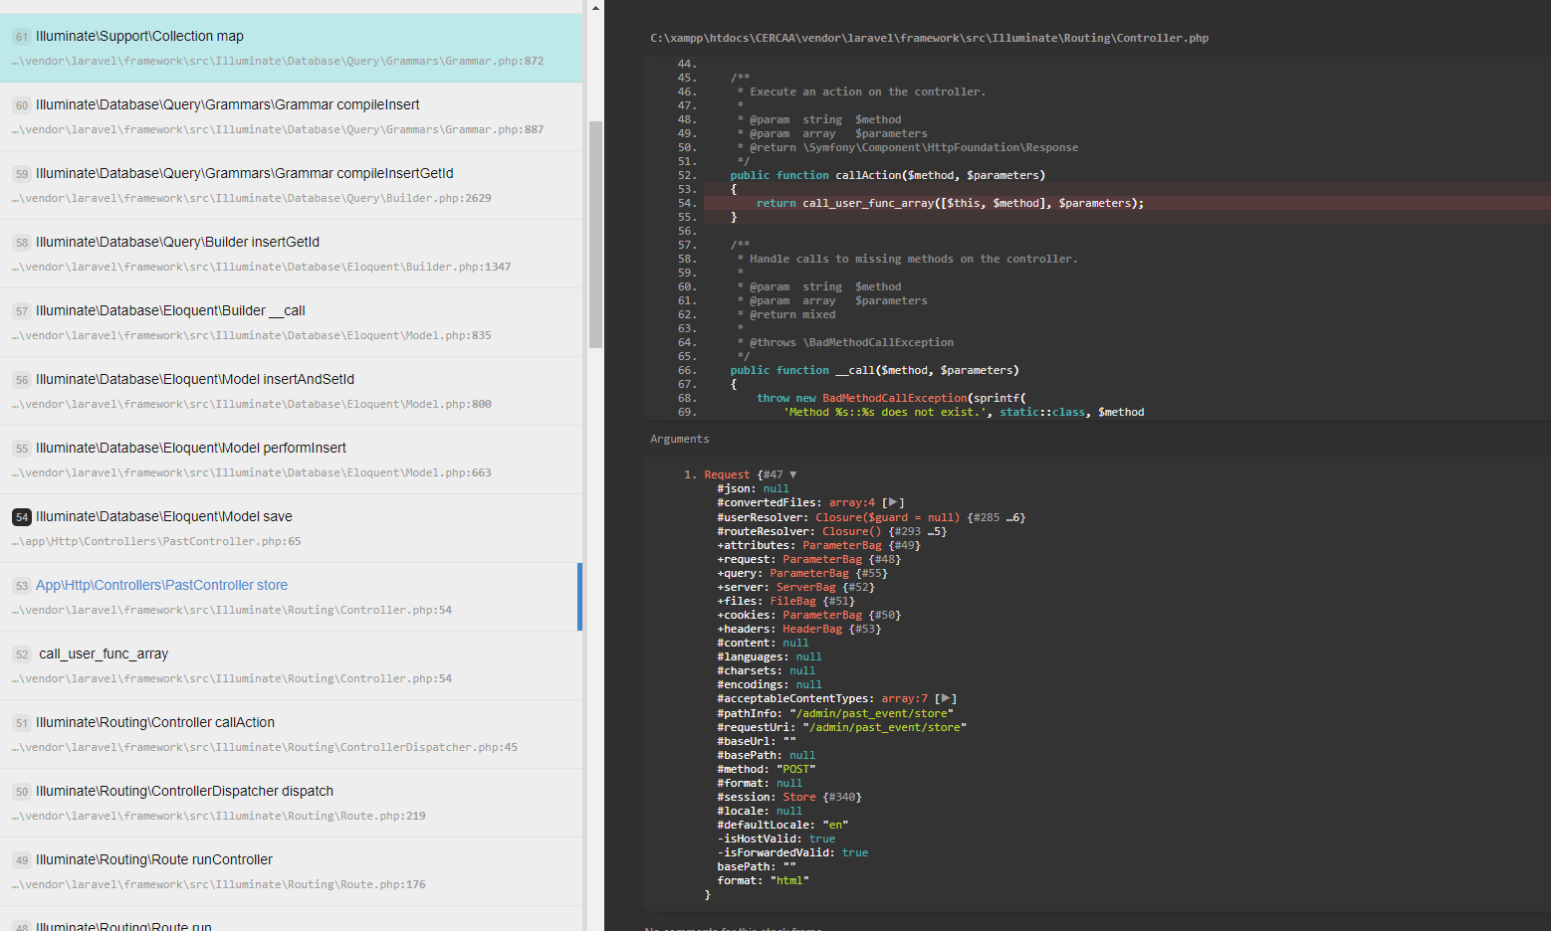Select frame 59 Grammar compileInsertGetId
This screenshot has height=931, width=1551.
click(291, 185)
